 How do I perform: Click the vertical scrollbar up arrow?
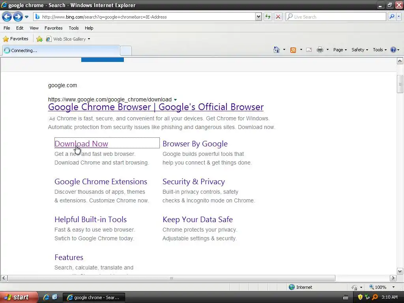point(400,61)
